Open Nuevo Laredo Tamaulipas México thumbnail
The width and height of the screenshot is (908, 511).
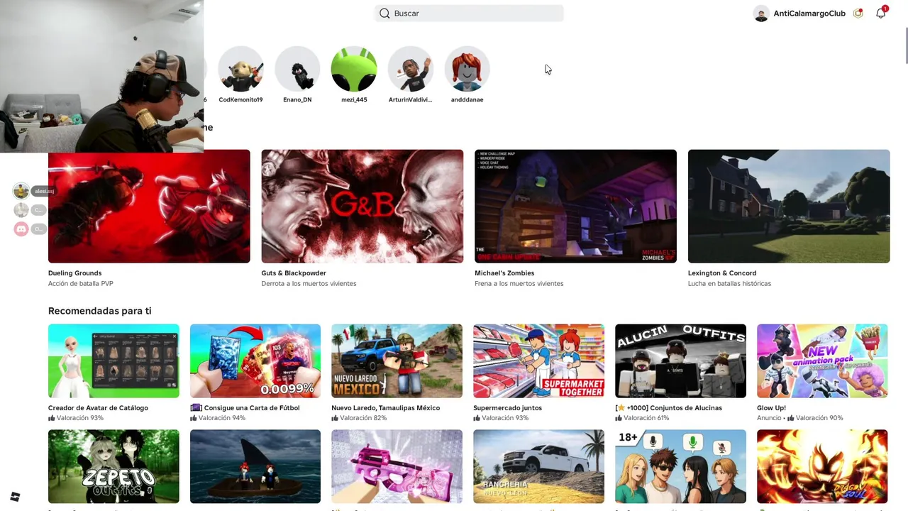tap(397, 361)
